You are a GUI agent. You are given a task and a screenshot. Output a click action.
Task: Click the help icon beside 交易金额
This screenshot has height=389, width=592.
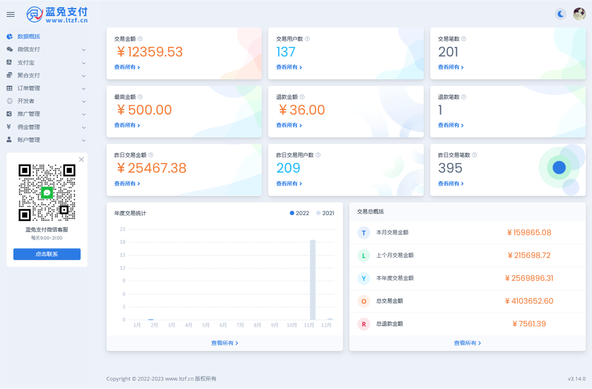(139, 38)
